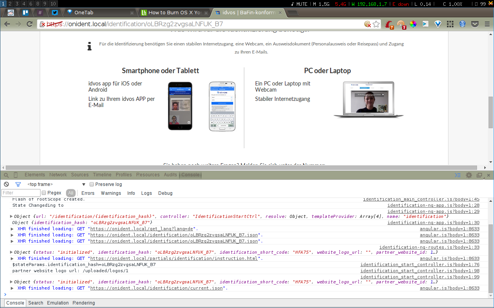
Task: Open identification-ng-routes.js source link
Action: click(430, 247)
